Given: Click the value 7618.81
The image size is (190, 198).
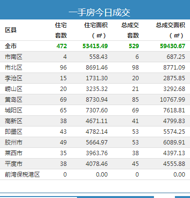Looking at the screenshot, I should [174, 110].
